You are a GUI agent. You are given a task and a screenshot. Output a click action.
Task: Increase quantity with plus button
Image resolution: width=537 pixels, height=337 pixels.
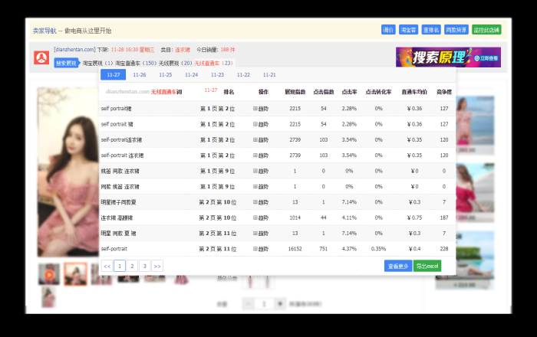pyautogui.click(x=280, y=303)
